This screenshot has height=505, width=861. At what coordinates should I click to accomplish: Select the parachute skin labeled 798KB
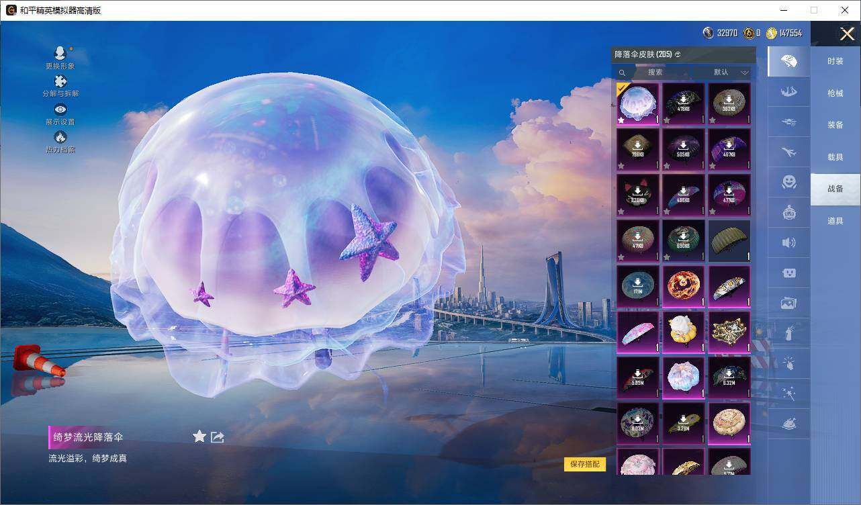(638, 150)
